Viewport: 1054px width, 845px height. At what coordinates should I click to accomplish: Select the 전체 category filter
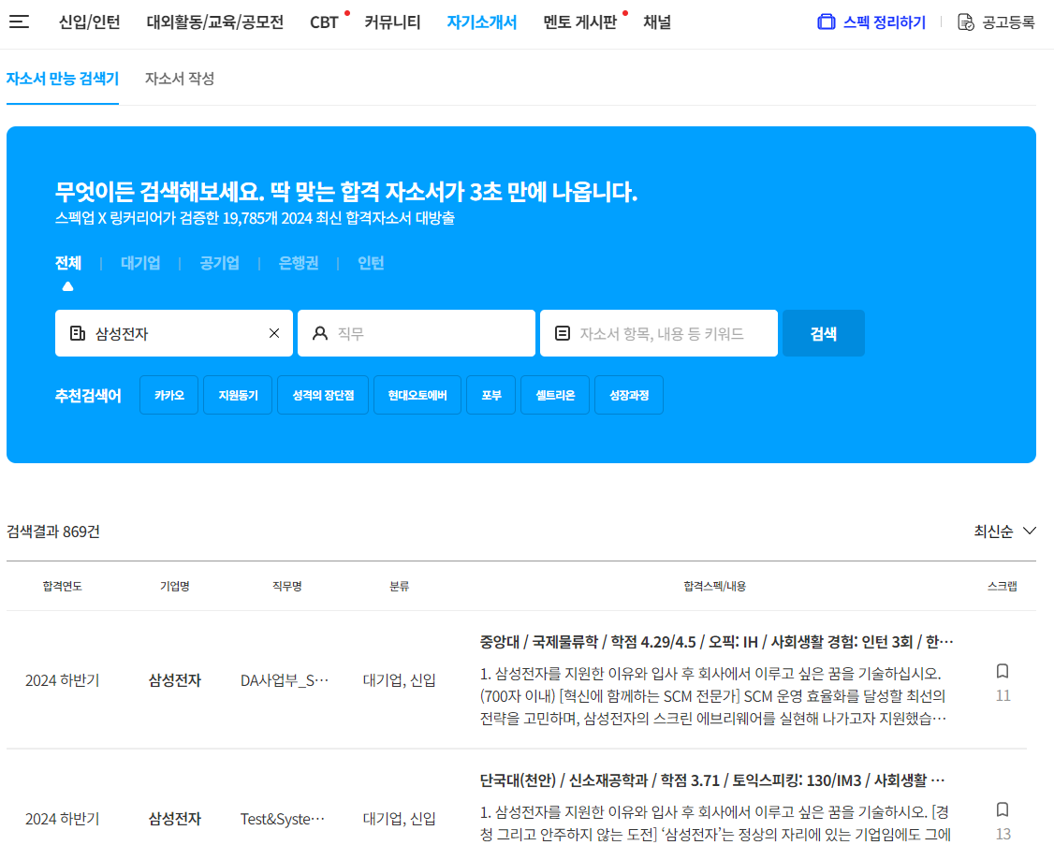tap(68, 263)
